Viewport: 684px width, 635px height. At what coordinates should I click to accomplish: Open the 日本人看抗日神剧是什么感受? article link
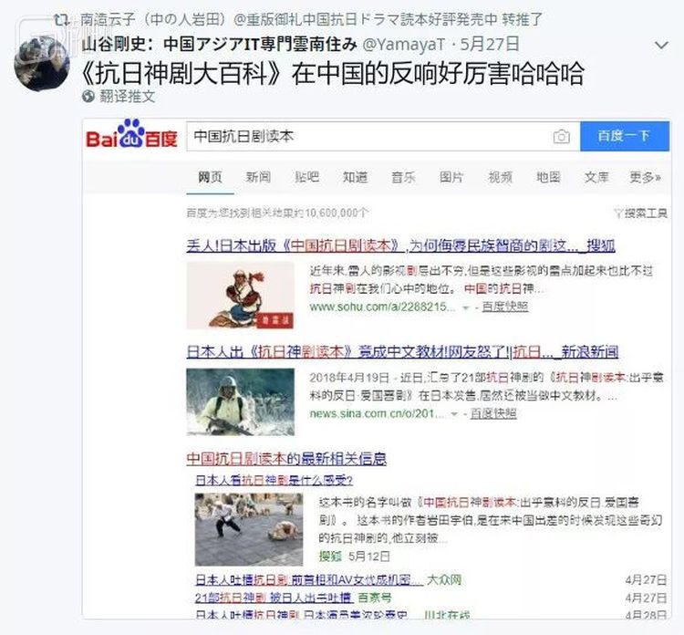[274, 480]
